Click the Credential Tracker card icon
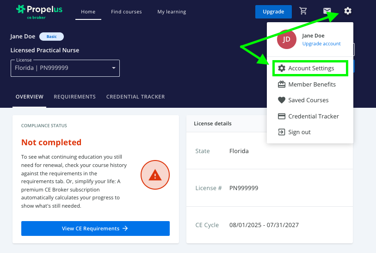Viewport: 376px width, 253px height. 281,116
